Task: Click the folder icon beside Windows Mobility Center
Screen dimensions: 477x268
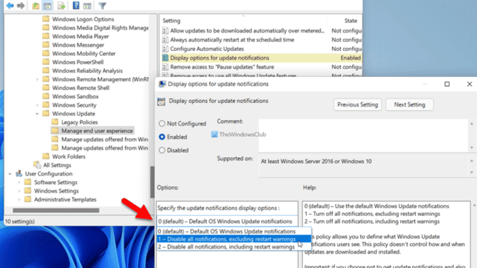Action: [46, 54]
